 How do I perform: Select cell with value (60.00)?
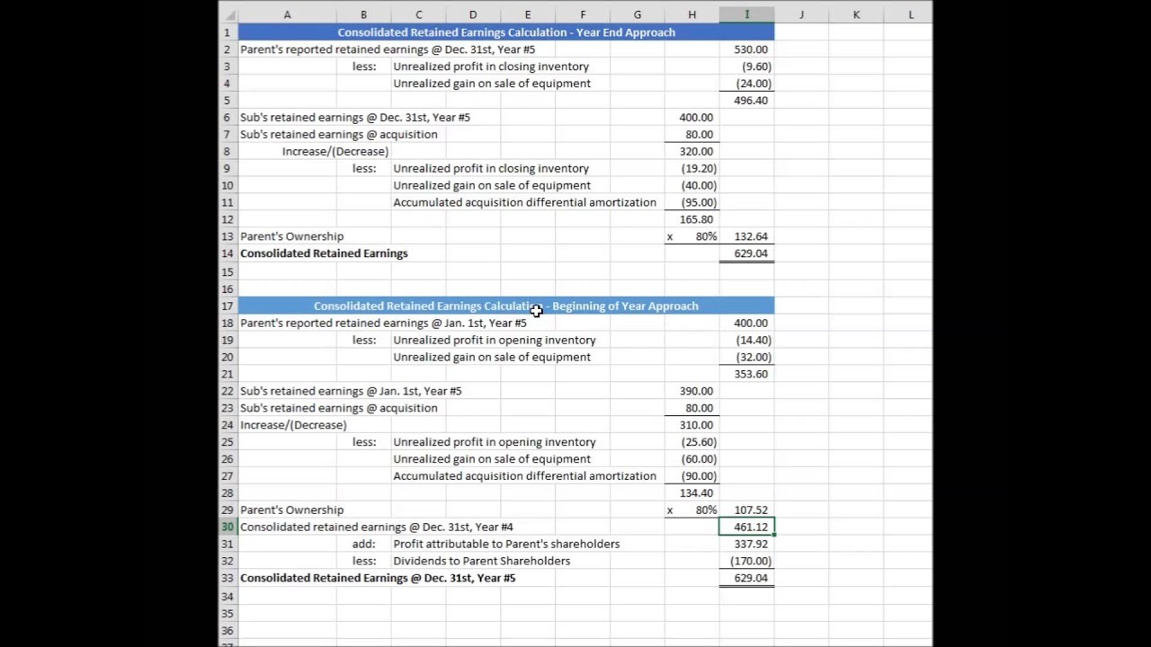pos(691,459)
